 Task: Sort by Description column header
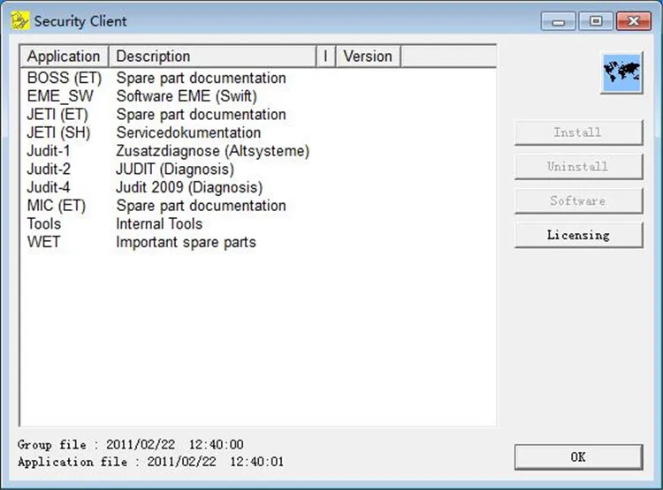(213, 57)
